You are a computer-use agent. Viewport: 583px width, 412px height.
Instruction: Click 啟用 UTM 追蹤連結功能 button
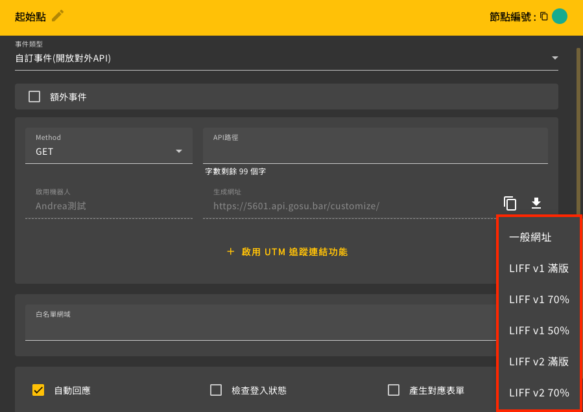(x=287, y=252)
